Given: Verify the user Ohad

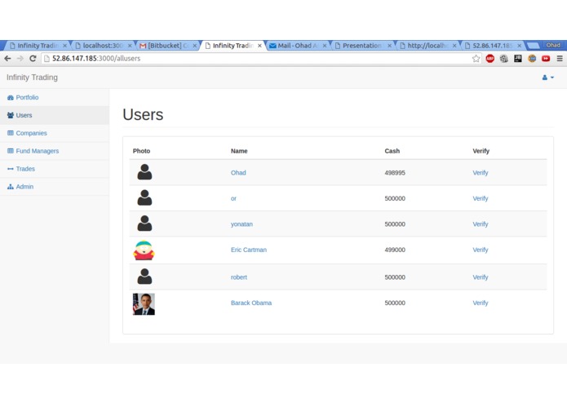Looking at the screenshot, I should (x=481, y=173).
